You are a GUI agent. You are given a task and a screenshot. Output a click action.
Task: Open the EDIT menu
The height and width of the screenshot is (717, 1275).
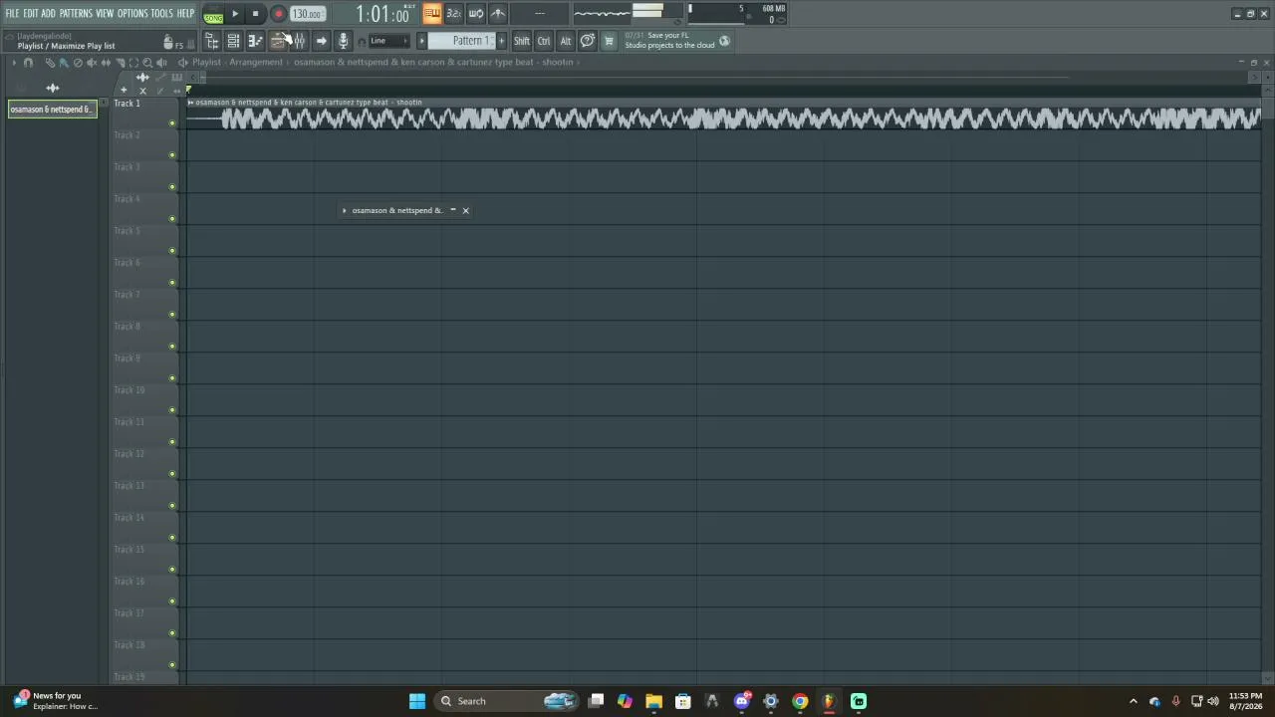pos(30,13)
